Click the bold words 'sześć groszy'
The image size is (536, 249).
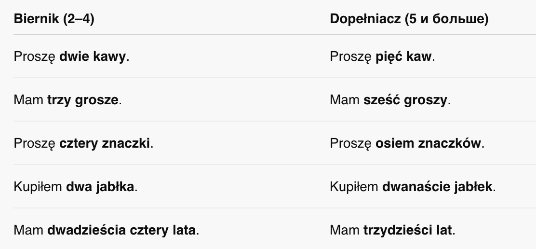click(x=405, y=100)
